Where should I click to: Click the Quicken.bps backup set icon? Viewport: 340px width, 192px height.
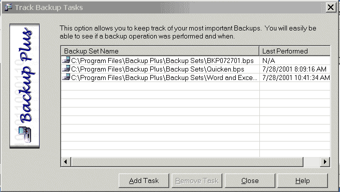pos(66,68)
